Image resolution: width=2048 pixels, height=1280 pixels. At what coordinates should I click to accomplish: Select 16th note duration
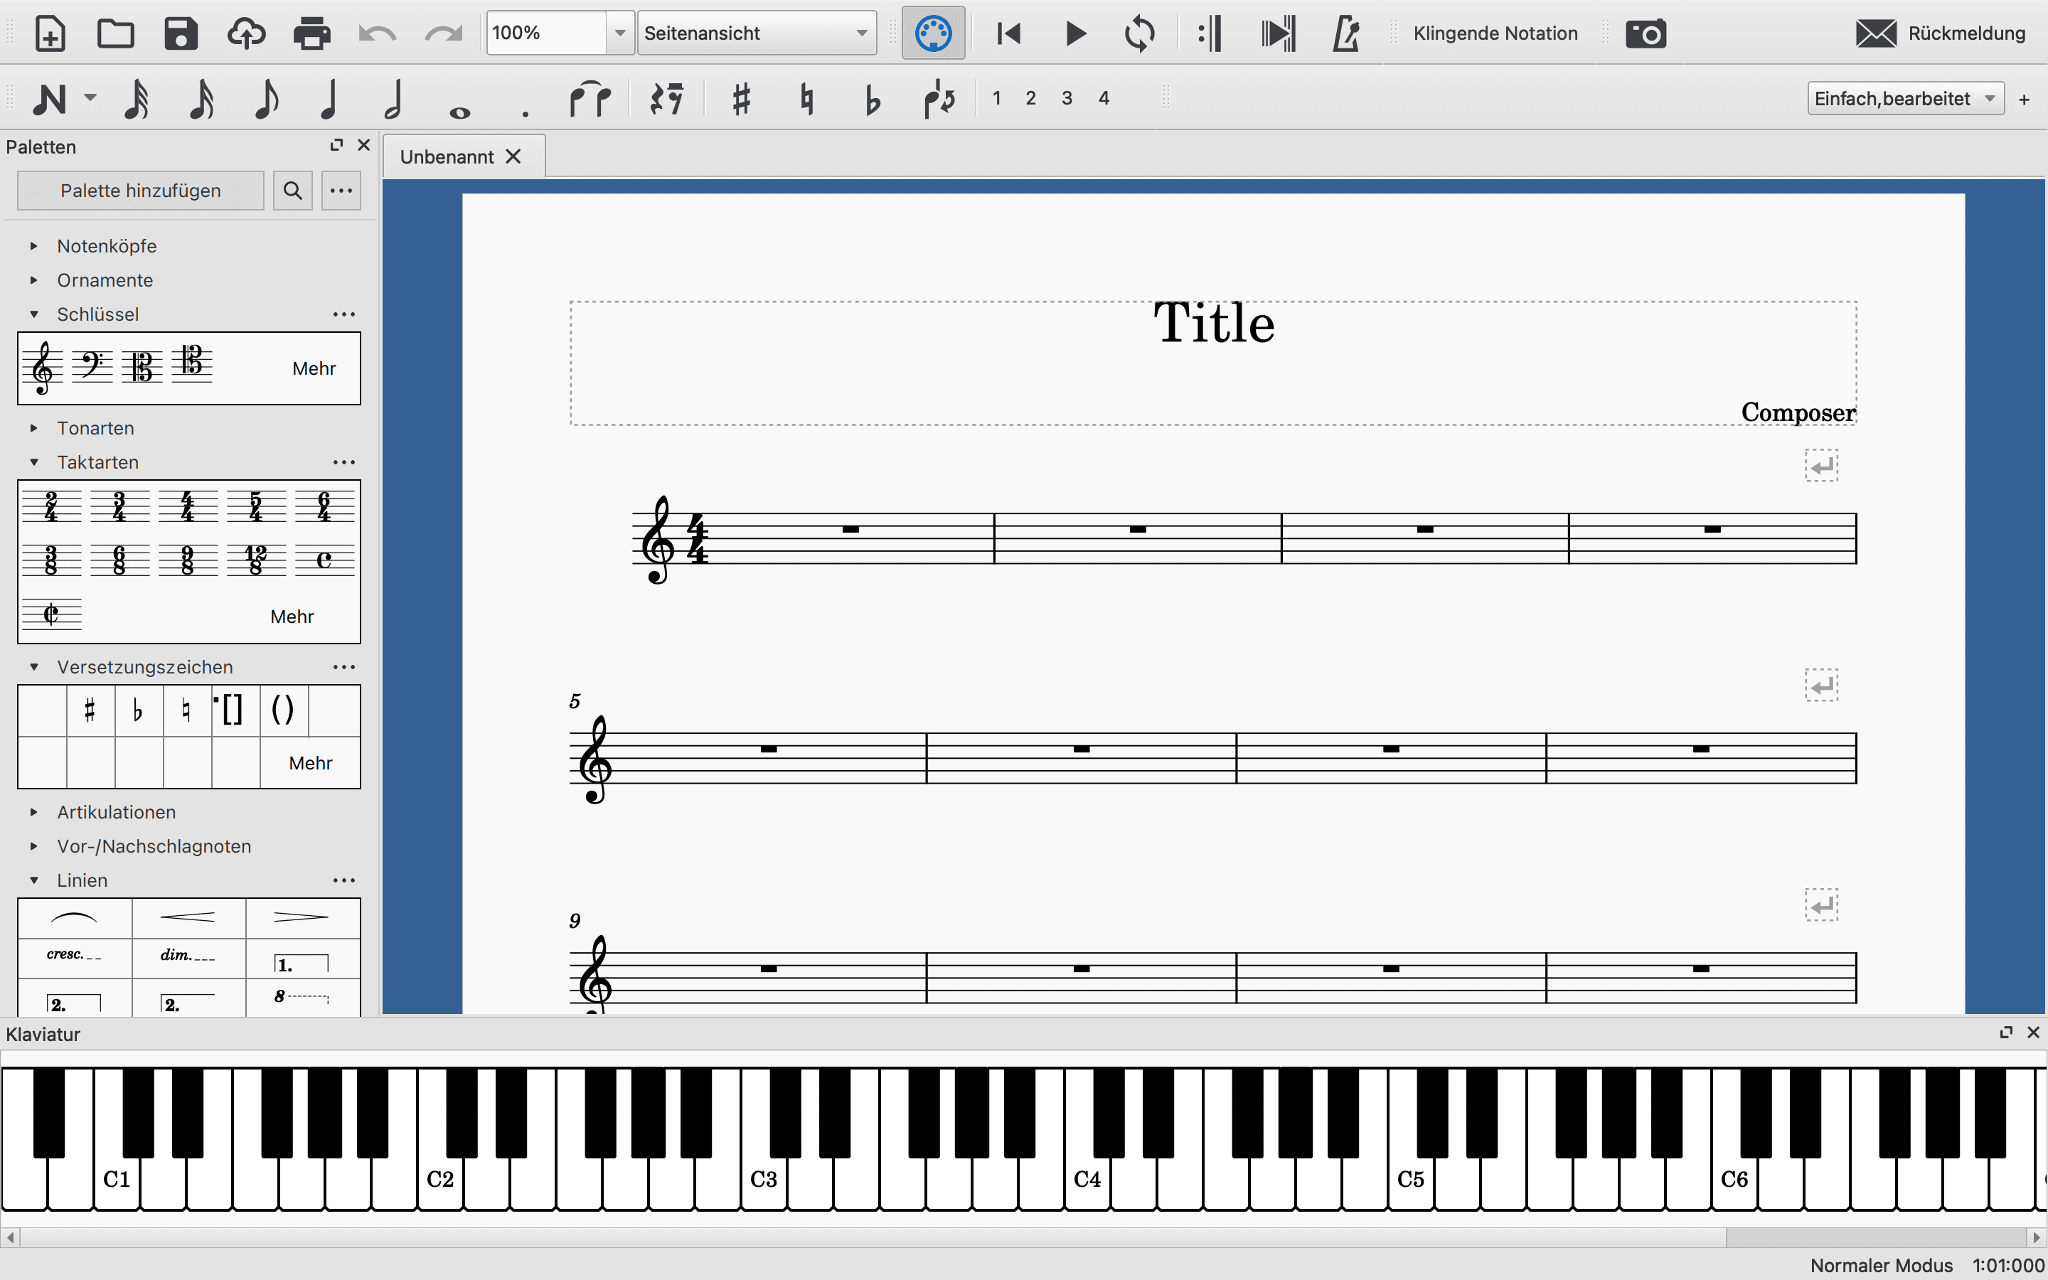[x=201, y=99]
